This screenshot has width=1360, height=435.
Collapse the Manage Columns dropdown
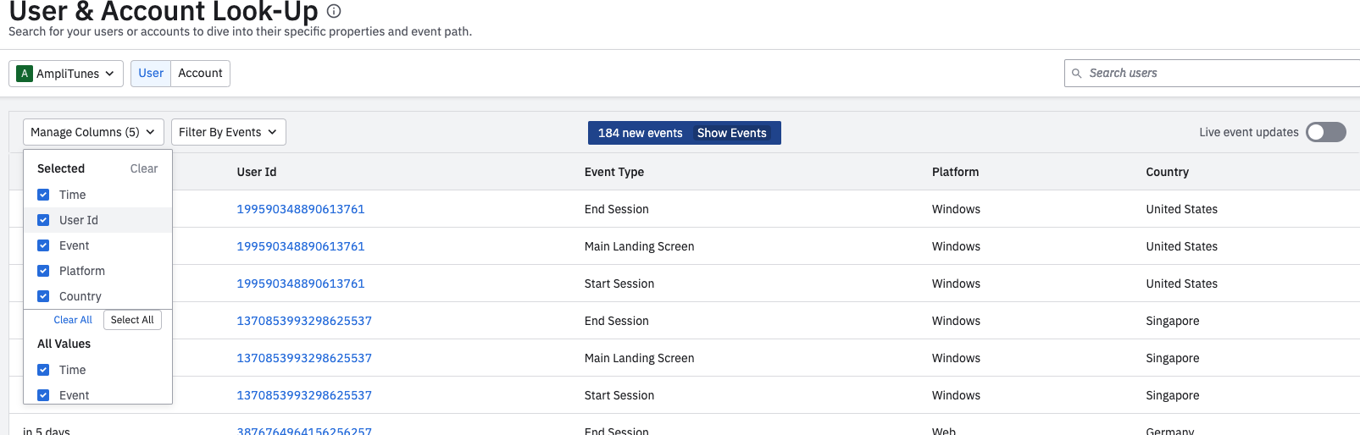pyautogui.click(x=93, y=132)
